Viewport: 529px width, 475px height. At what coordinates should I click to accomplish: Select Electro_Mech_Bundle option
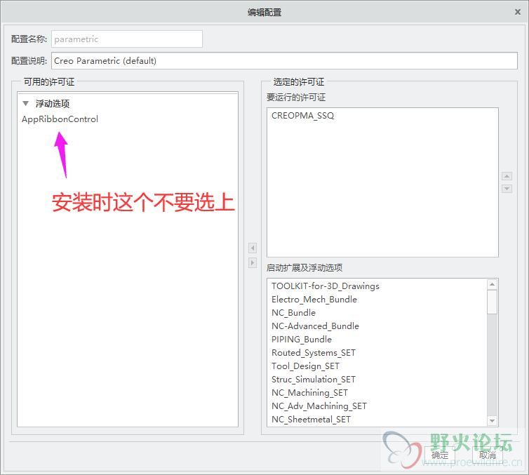[x=314, y=300]
